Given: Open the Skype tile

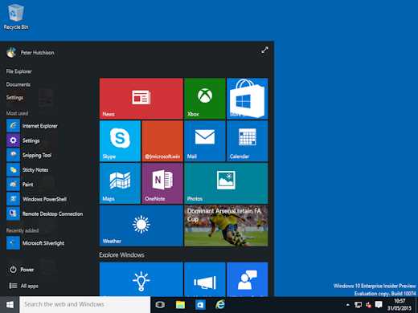Looking at the screenshot, I should 120,141.
